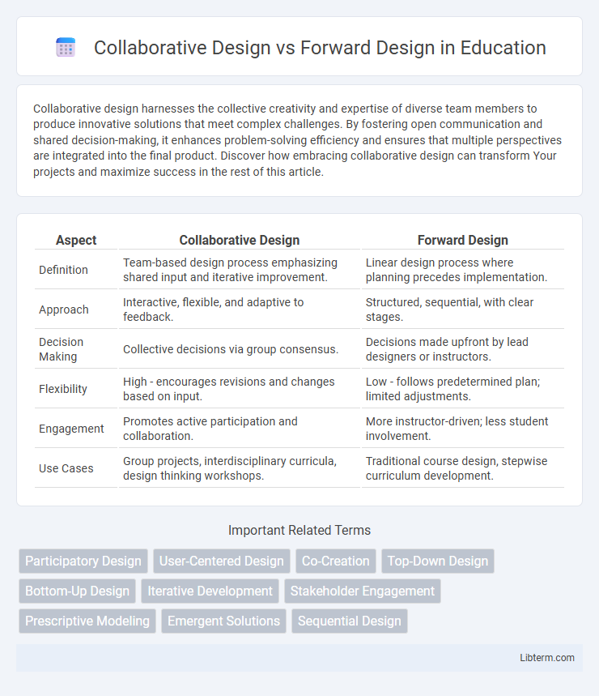Open the Sequential Design term
The width and height of the screenshot is (599, 696).
(x=349, y=621)
